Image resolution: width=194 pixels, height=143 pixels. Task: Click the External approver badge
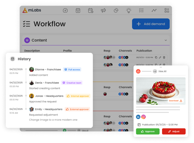point(77,109)
